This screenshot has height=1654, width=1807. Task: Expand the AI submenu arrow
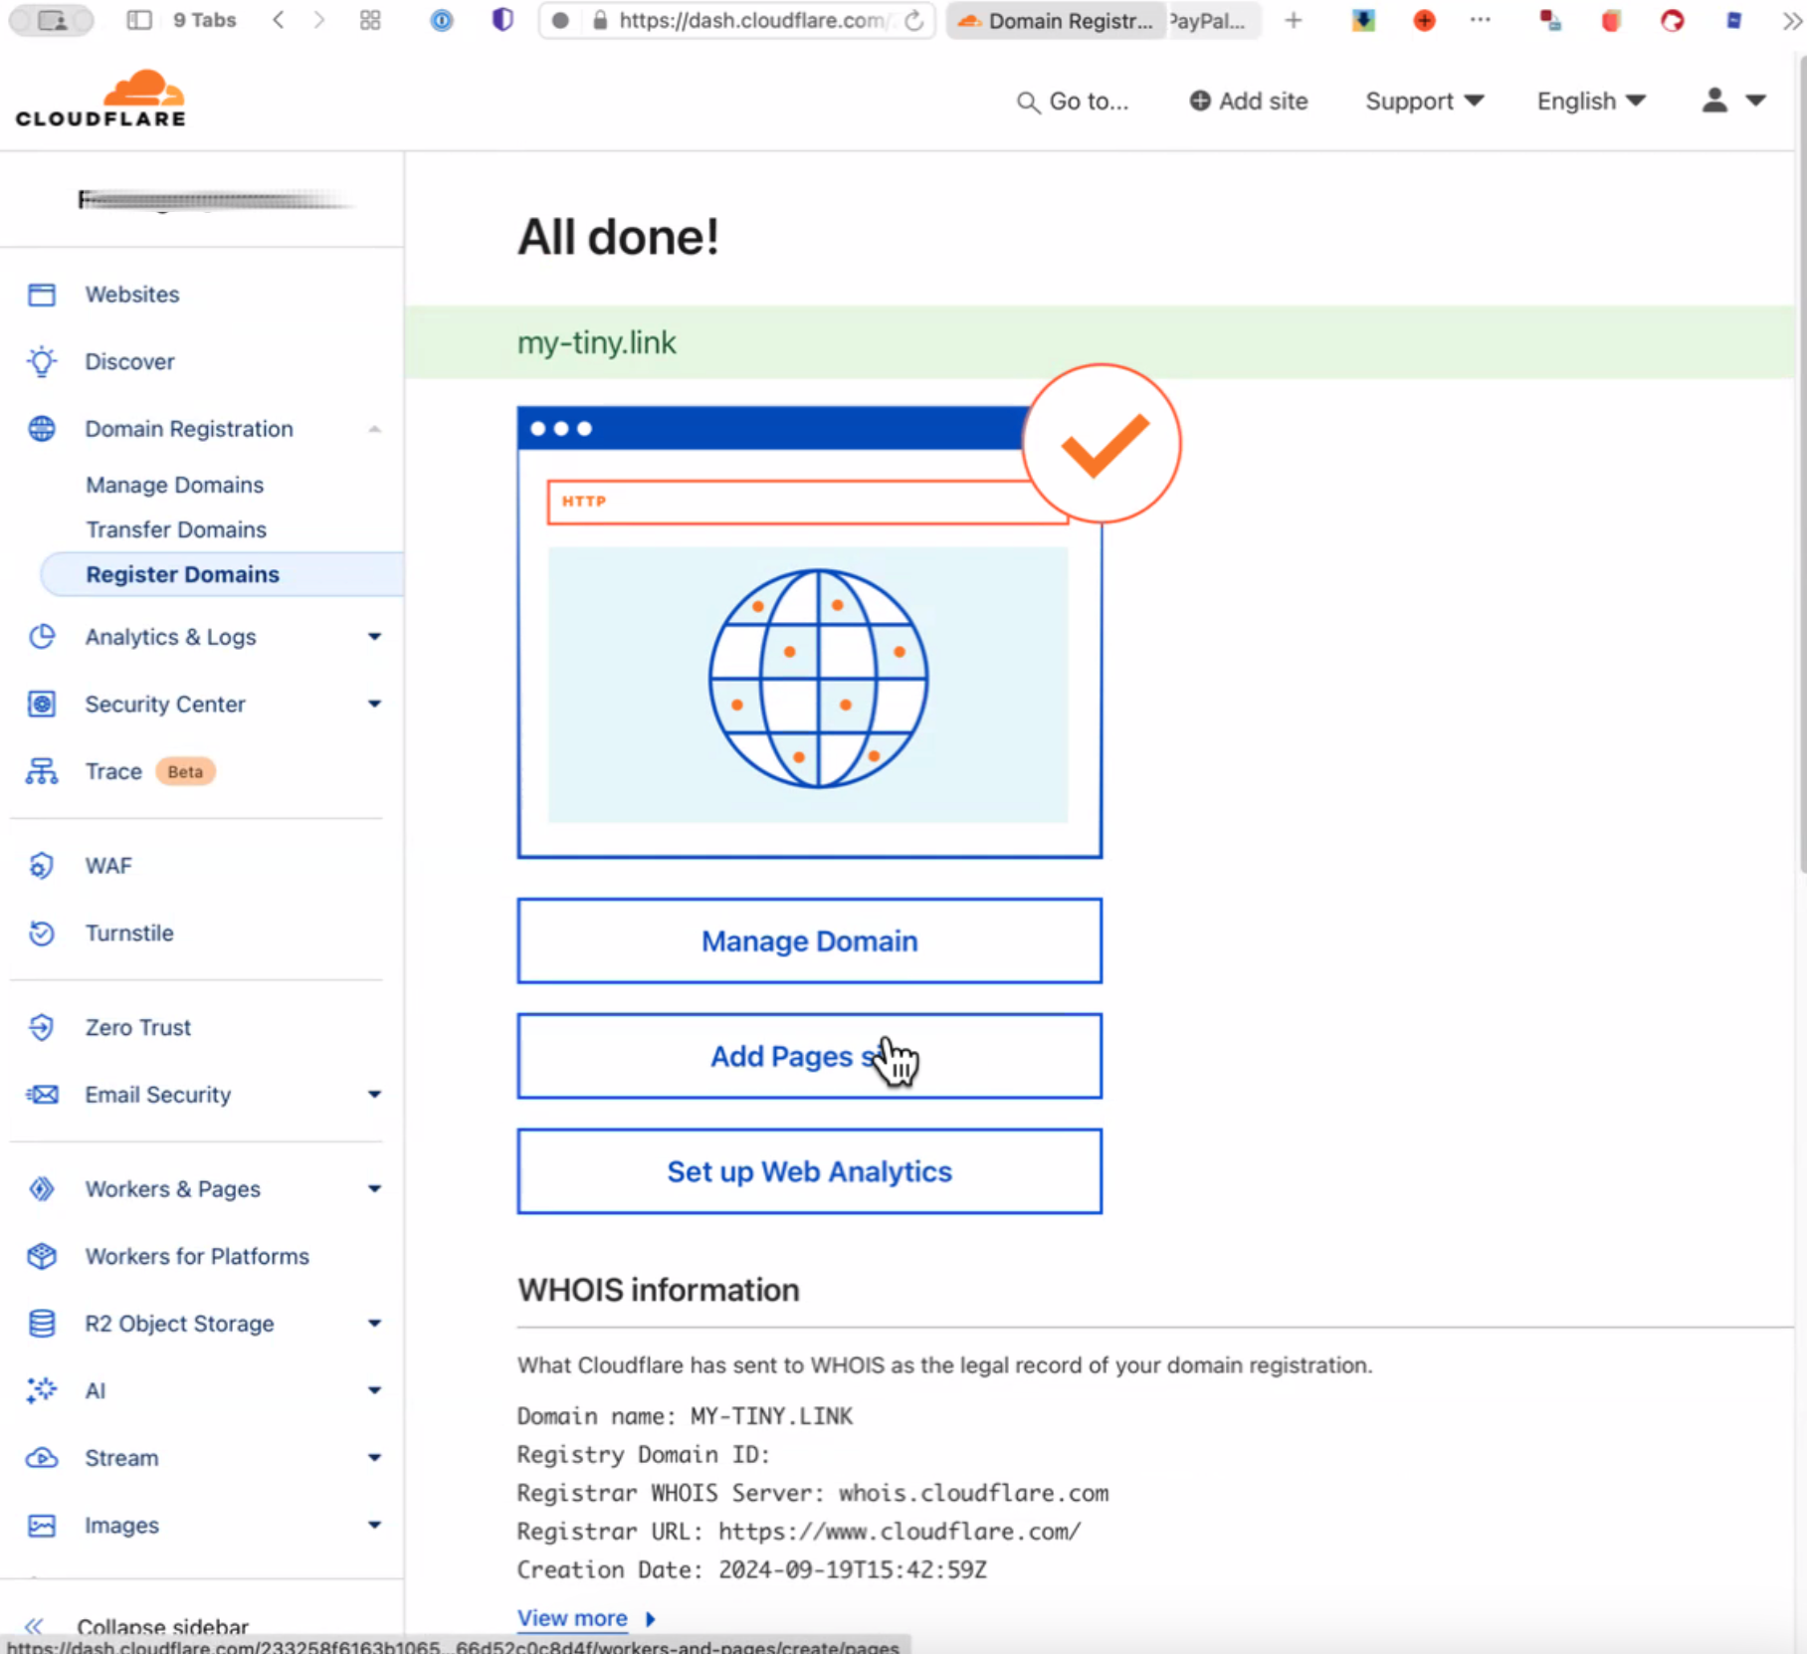(x=375, y=1390)
